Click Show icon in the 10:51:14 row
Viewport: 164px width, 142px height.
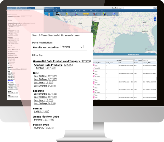[x=94, y=95]
